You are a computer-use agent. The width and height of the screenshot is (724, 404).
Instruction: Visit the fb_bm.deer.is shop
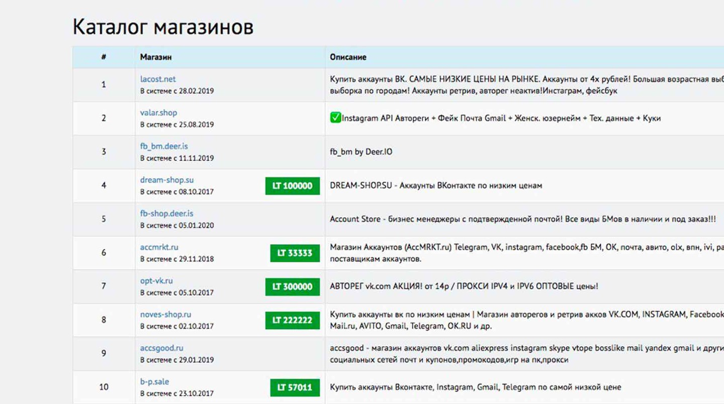tap(164, 146)
